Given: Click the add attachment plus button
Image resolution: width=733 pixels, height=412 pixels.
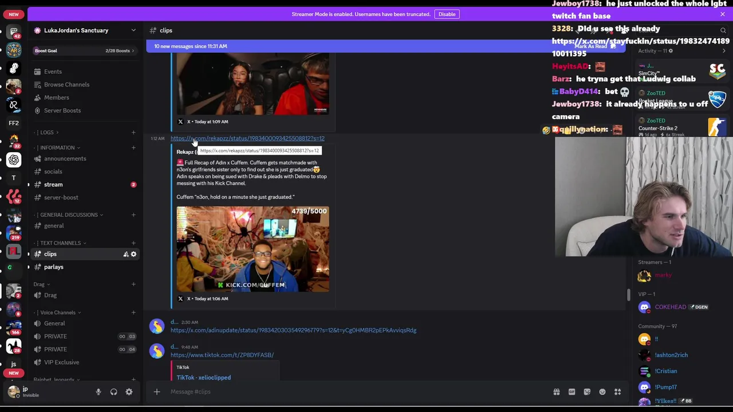Looking at the screenshot, I should [156, 392].
